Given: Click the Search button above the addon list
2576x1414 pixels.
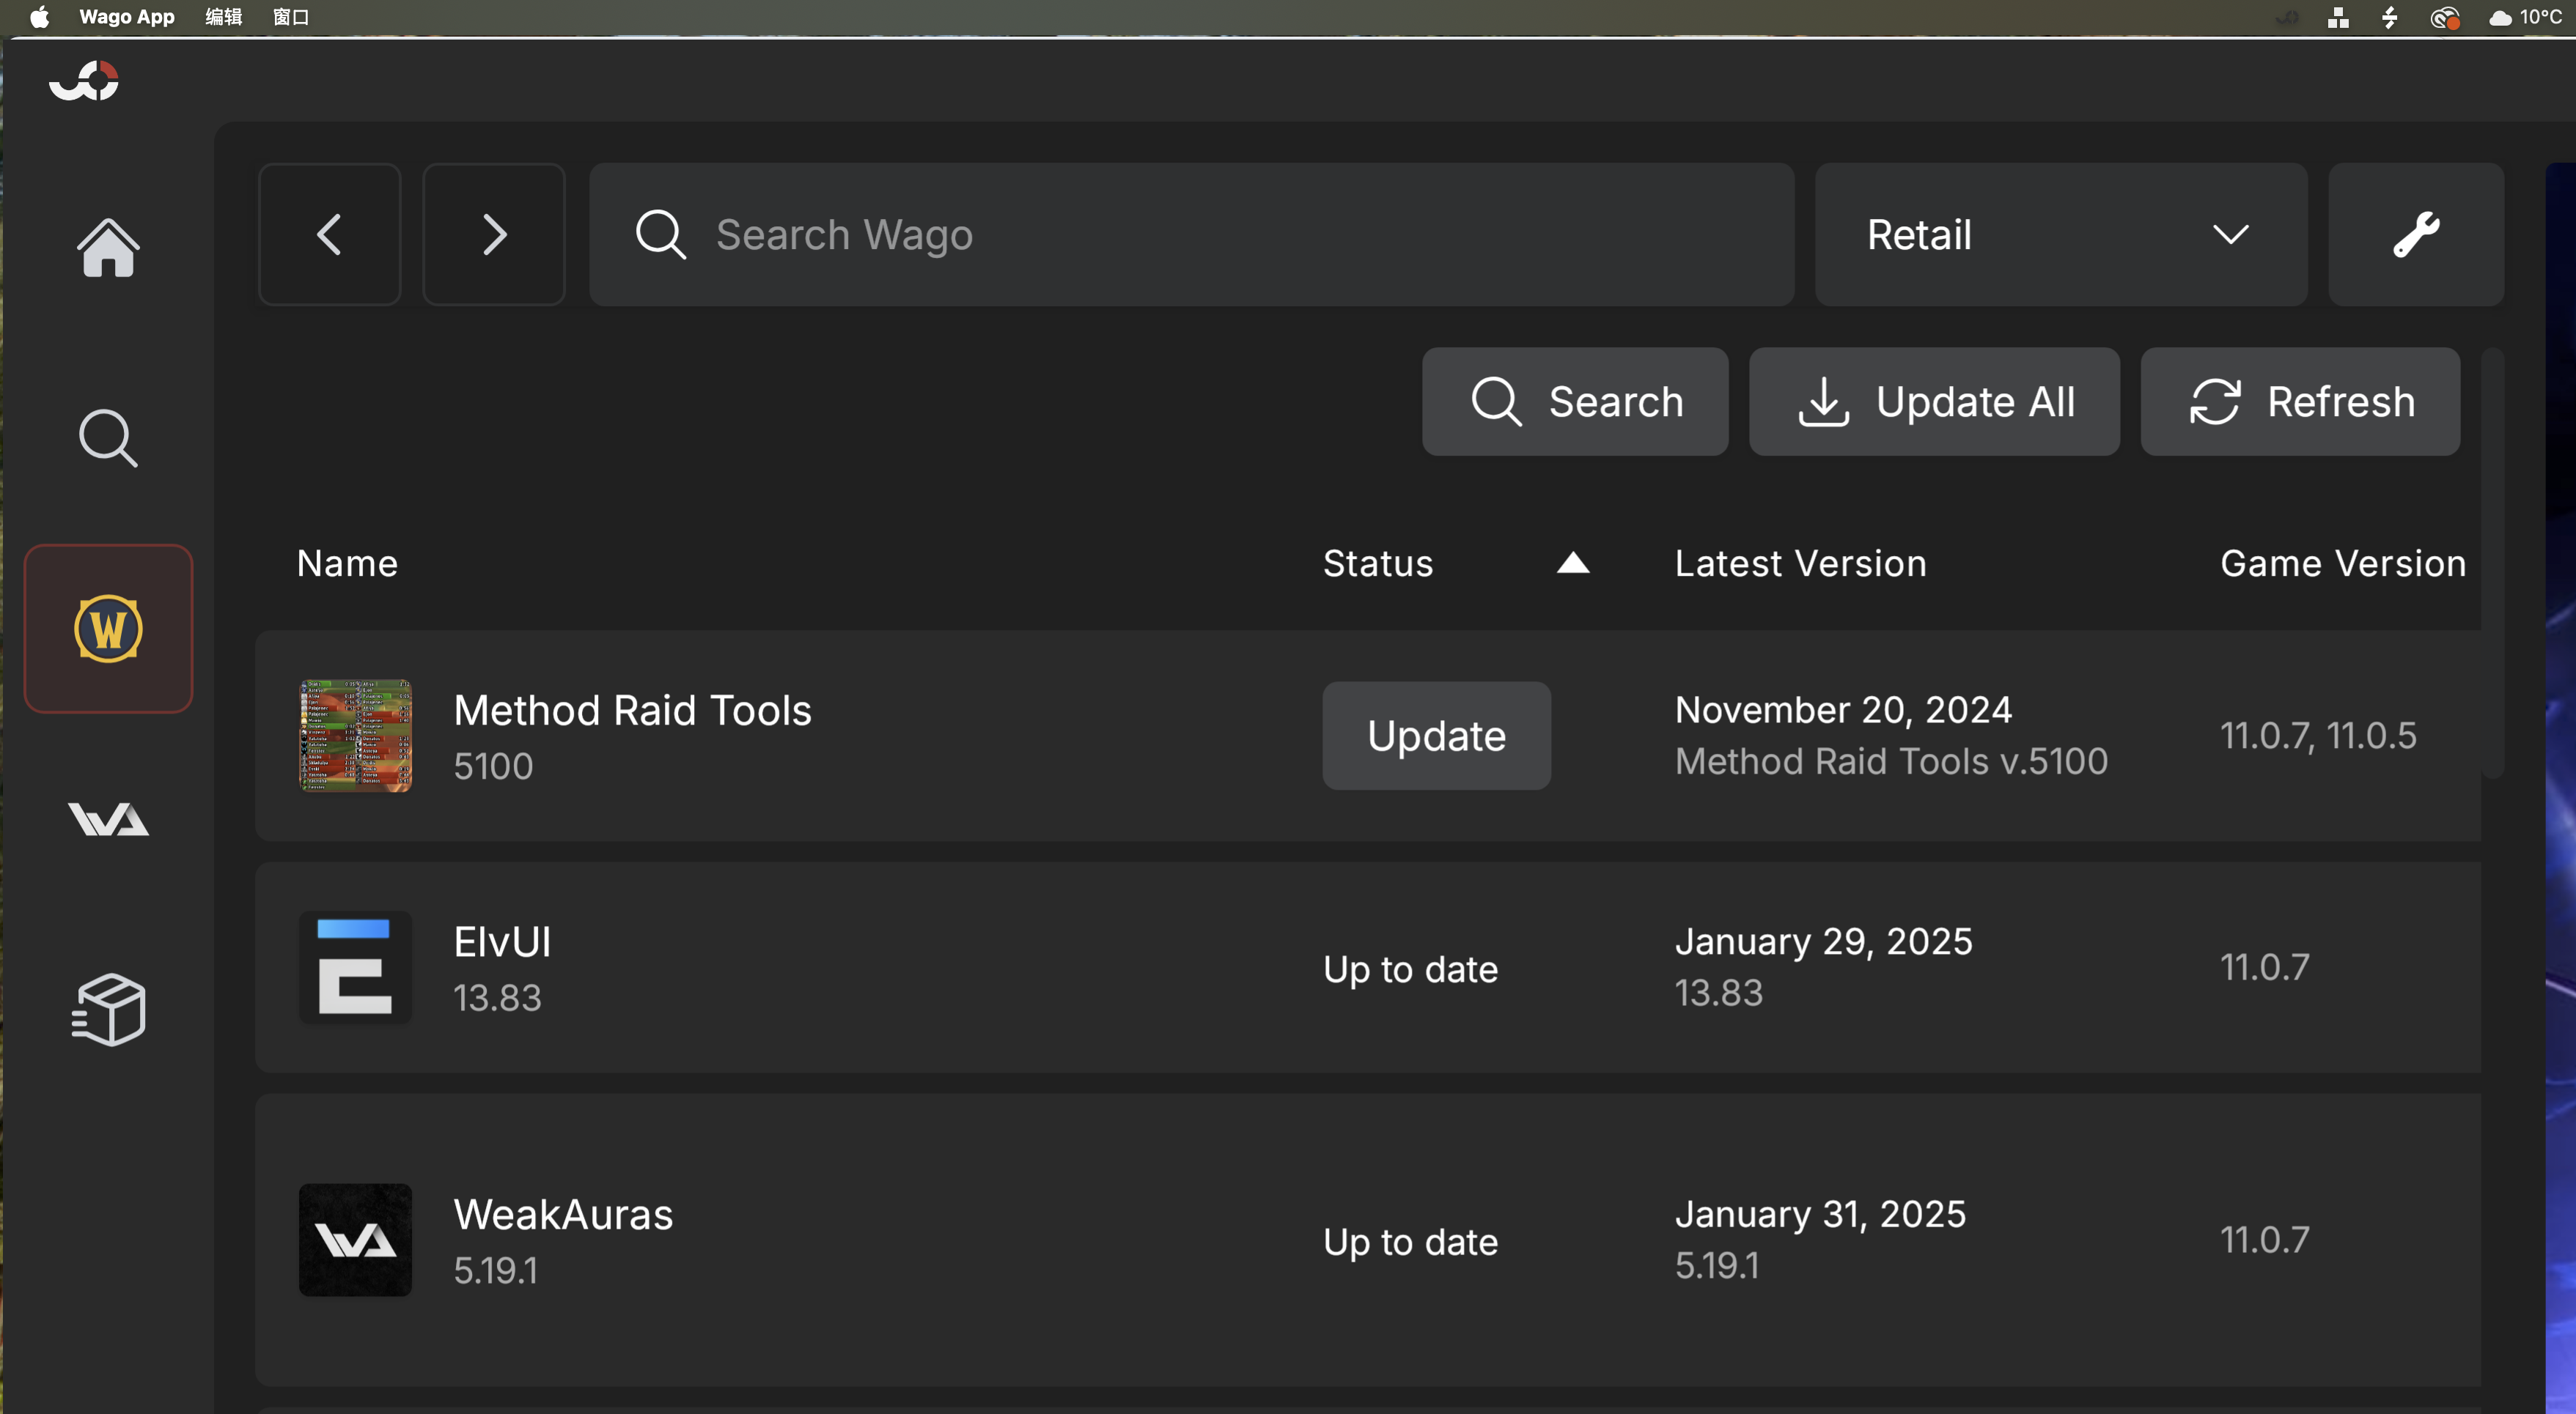Looking at the screenshot, I should pos(1575,401).
